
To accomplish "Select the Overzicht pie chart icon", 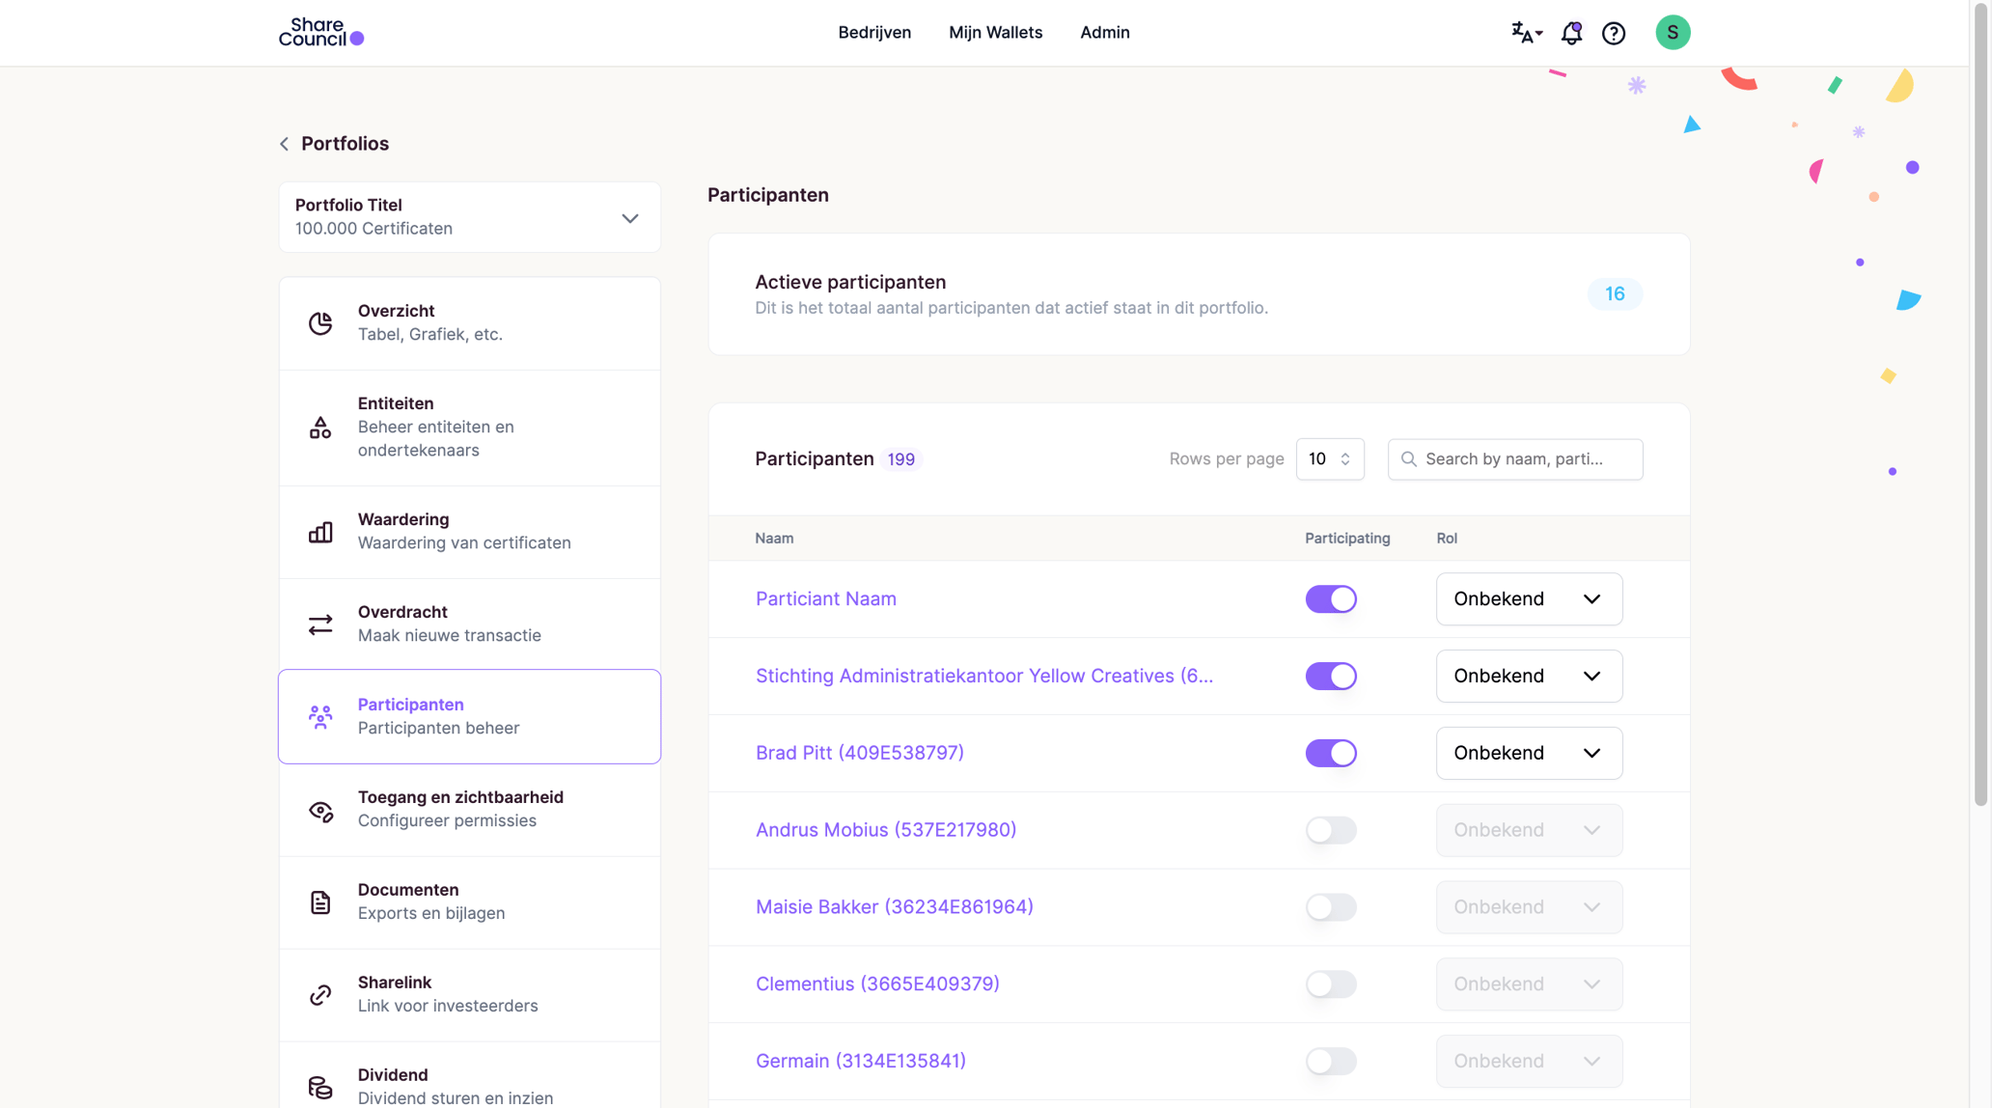I will 320,323.
